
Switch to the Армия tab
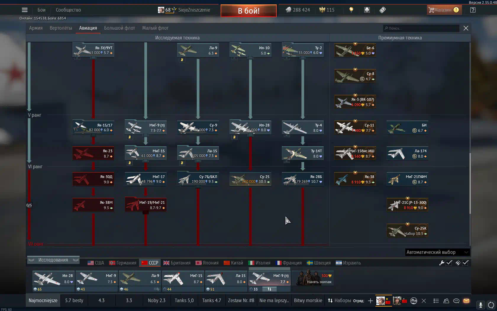[x=36, y=28]
